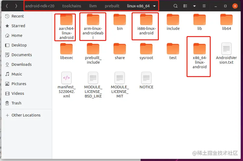Select the MODULE_LICENSE_BSD_LIKE file icon
This screenshot has width=243, height=161.
pos(93,78)
